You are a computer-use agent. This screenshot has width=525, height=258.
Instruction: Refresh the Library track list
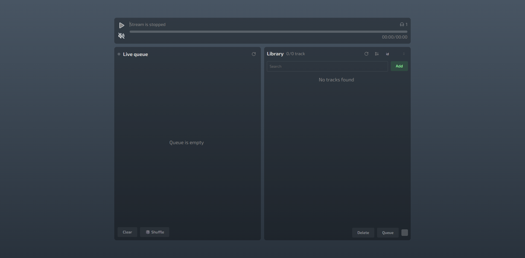(366, 54)
